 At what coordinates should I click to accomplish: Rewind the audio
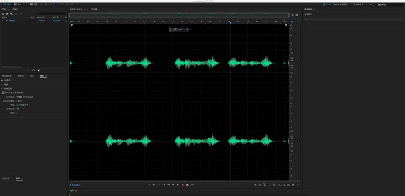pos(168,185)
